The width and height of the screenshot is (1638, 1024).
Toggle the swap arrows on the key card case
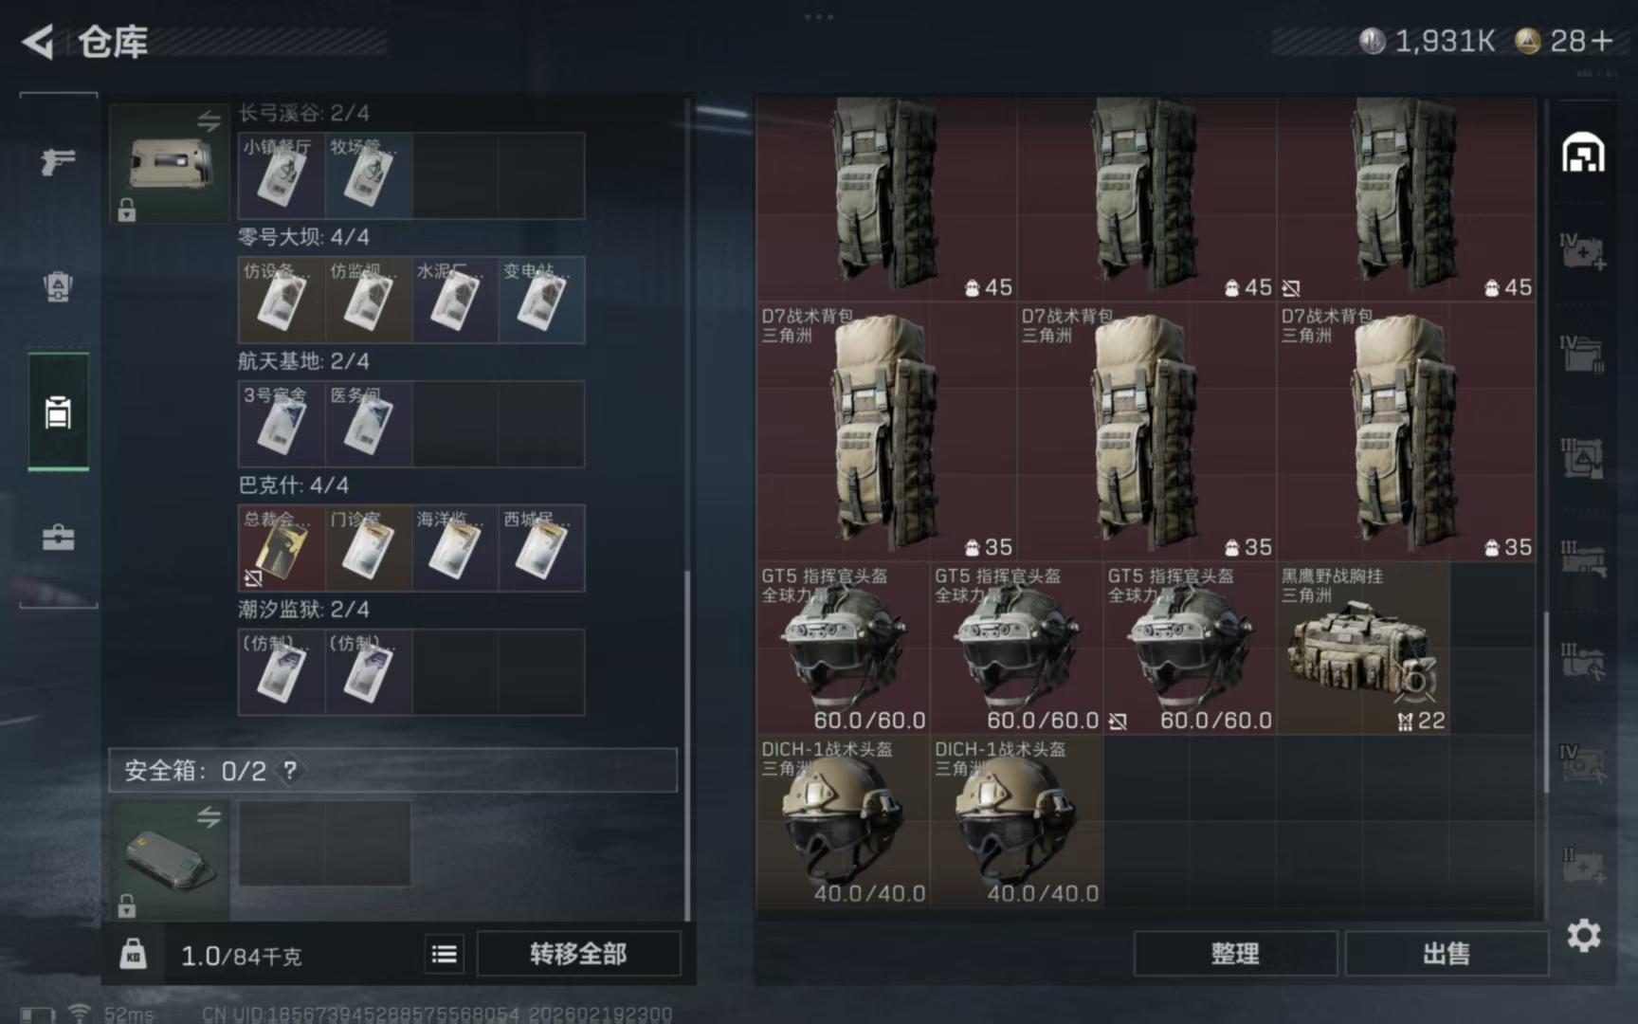coord(209,120)
